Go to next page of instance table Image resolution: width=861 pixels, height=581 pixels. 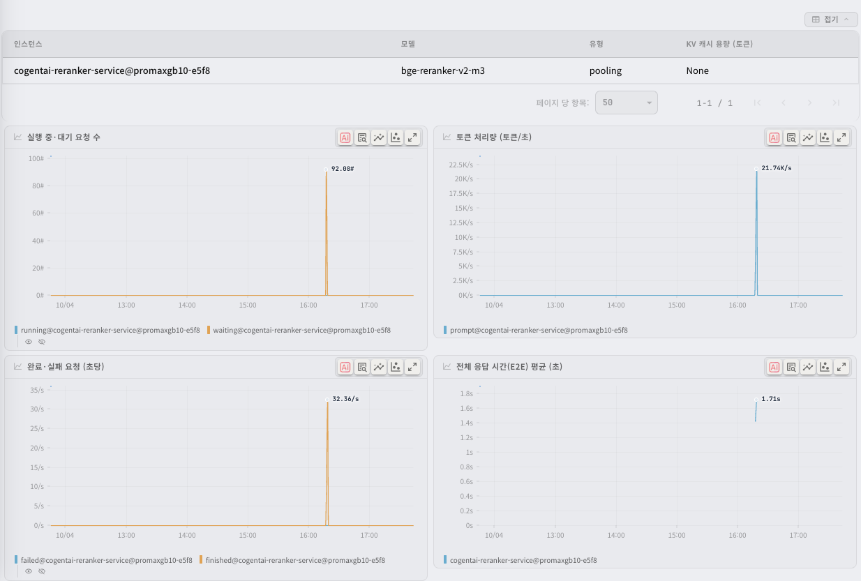point(809,103)
